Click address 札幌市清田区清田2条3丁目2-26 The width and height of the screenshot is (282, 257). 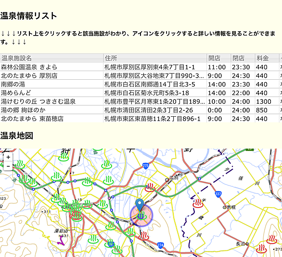pyautogui.click(x=149, y=110)
